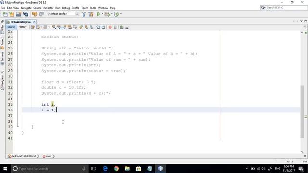
Task: Undo the last edit with the Undo icon
Action: click(34, 14)
